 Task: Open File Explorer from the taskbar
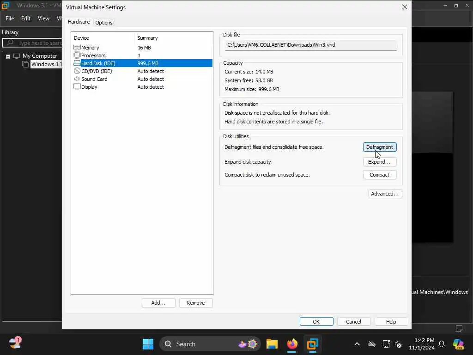[272, 344]
